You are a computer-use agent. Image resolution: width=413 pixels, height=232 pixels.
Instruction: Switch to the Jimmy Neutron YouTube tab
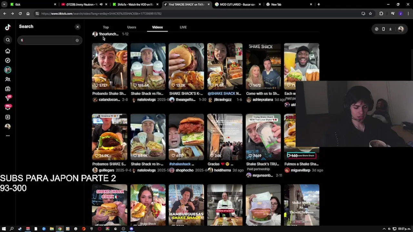[x=85, y=5]
